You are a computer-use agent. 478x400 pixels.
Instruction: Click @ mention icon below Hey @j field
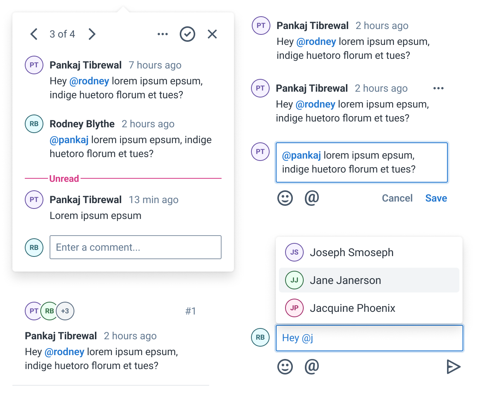(312, 367)
